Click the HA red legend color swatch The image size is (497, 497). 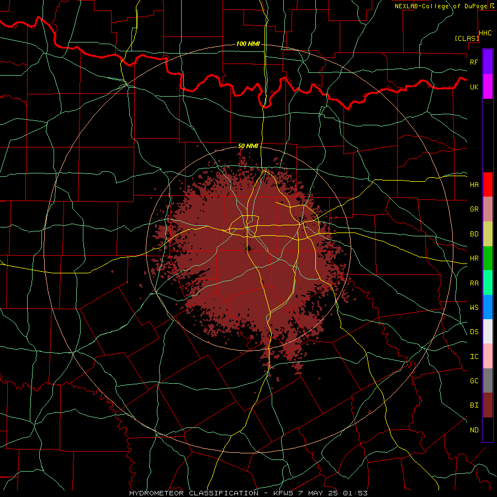(x=488, y=184)
